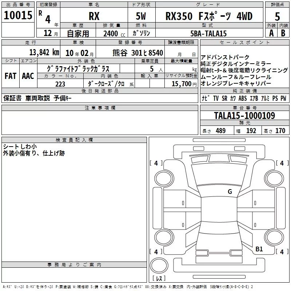The height and width of the screenshot is (291, 291).
Task: Click the B1 damage mark on diagram
Action: [259, 249]
